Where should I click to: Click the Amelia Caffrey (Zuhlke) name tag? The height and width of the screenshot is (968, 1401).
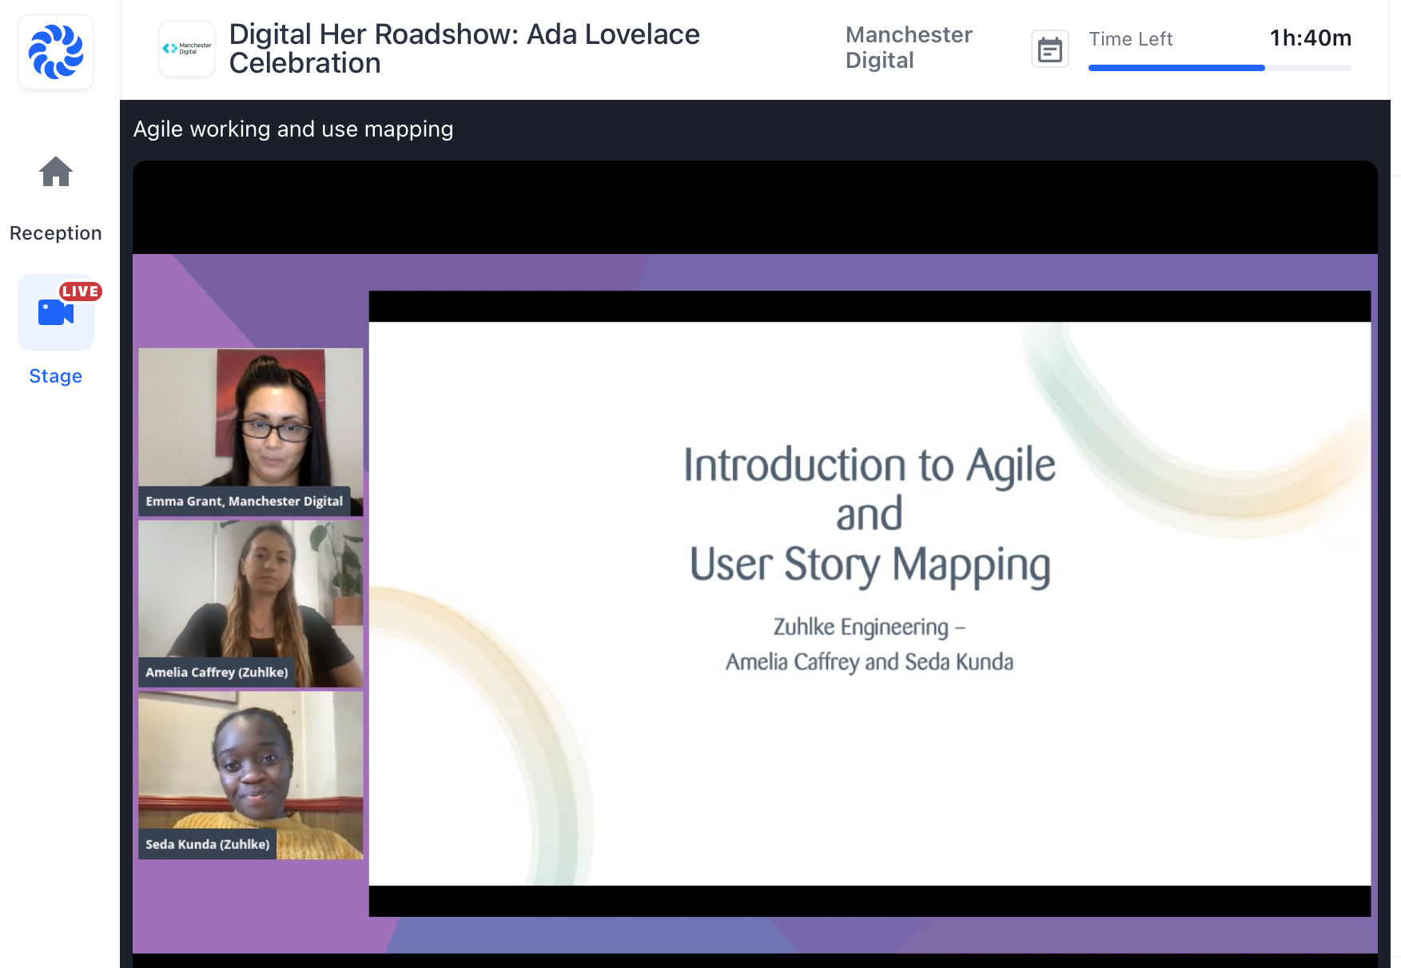[217, 672]
